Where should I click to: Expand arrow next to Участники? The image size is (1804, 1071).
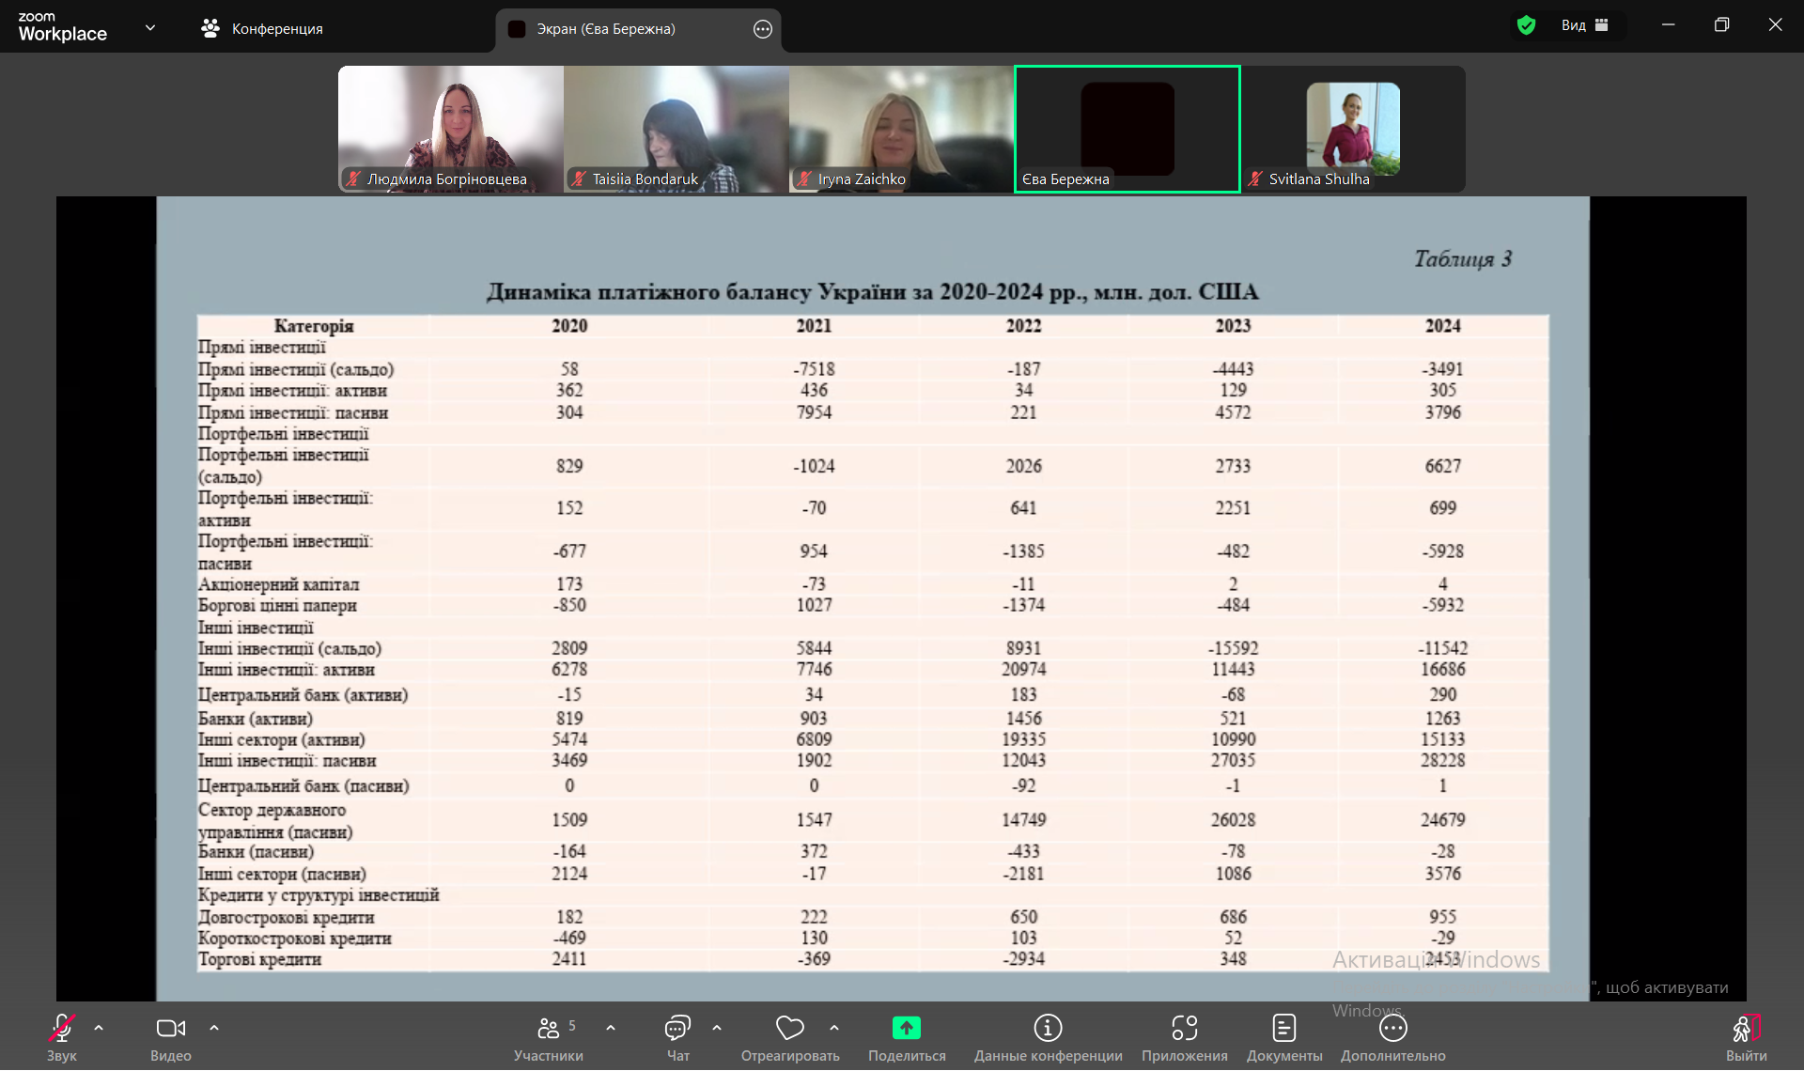pos(611,1028)
